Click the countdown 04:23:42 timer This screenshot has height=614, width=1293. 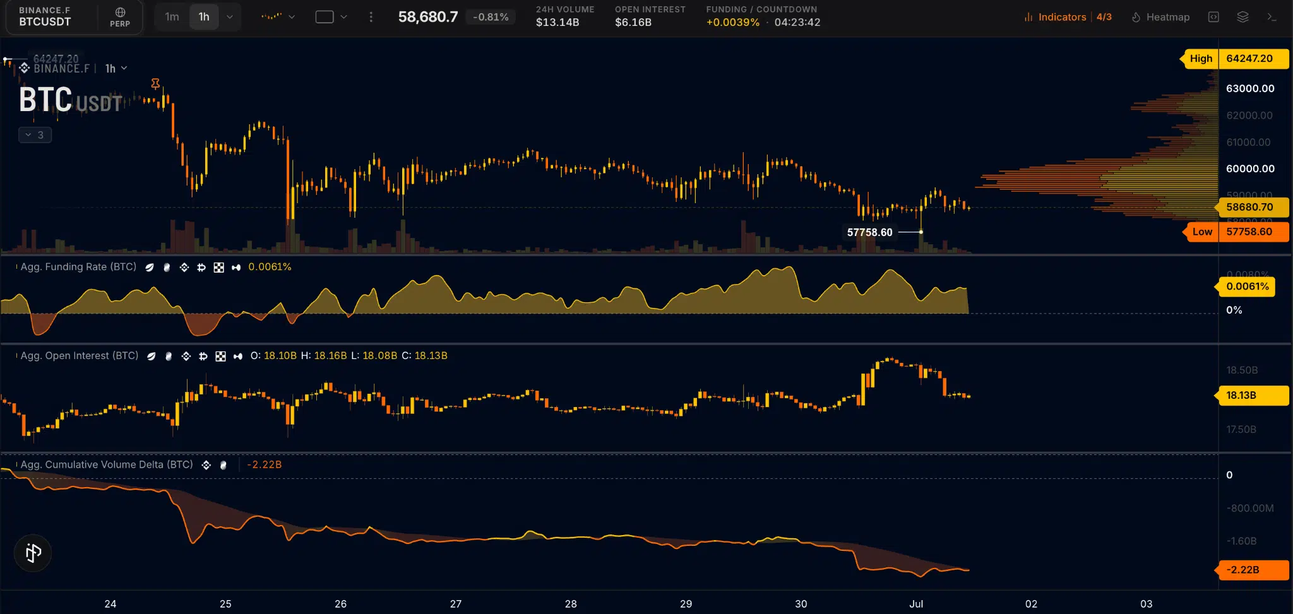tap(797, 22)
